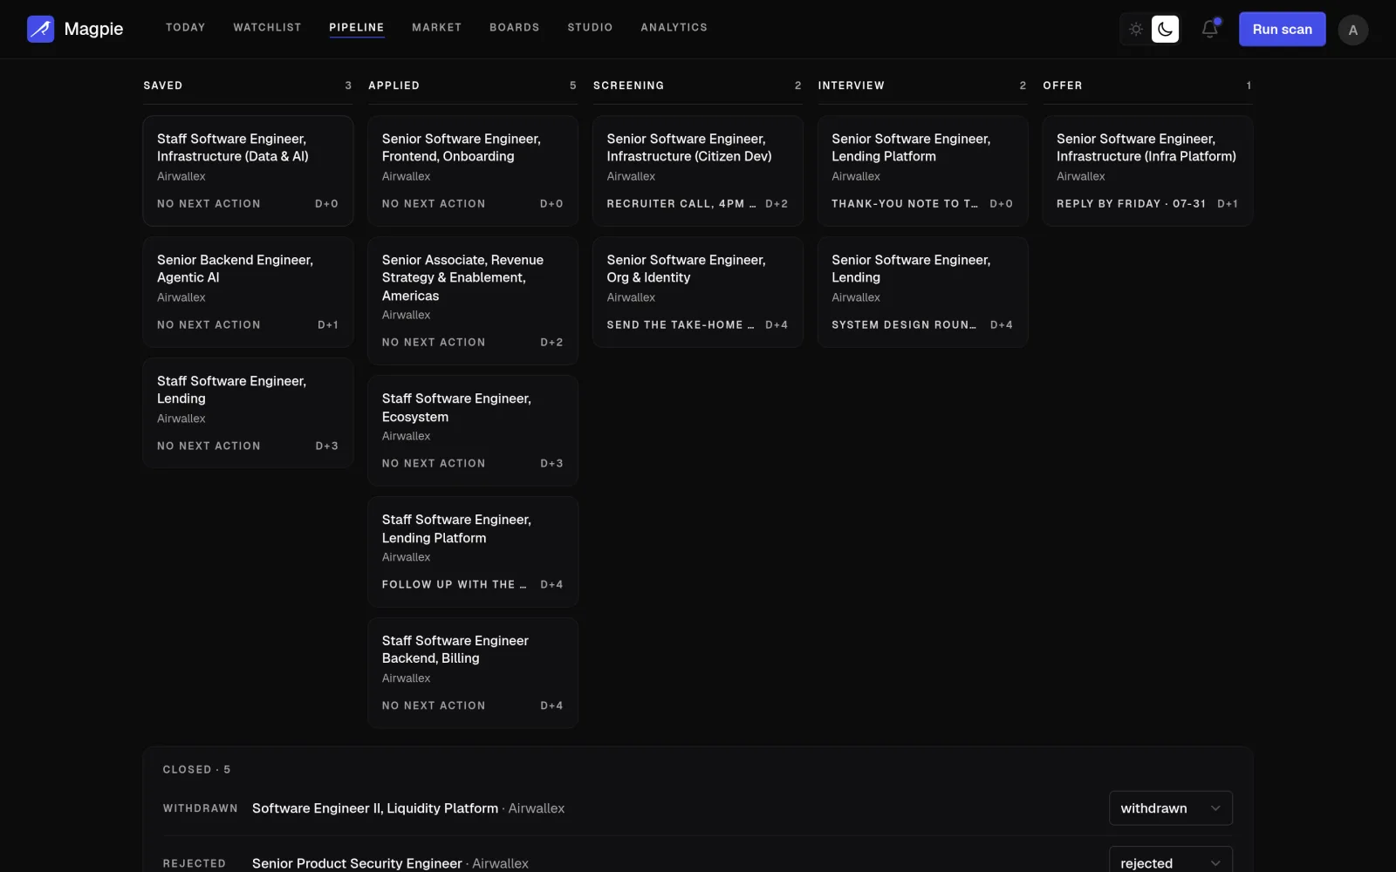
Task: Click the card count '1' beside OFFER
Action: tap(1249, 85)
